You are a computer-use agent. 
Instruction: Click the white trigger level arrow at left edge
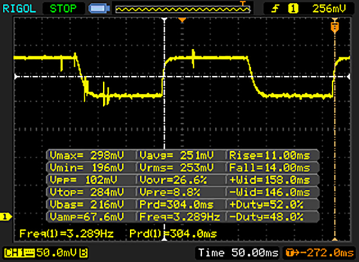pos(16,77)
